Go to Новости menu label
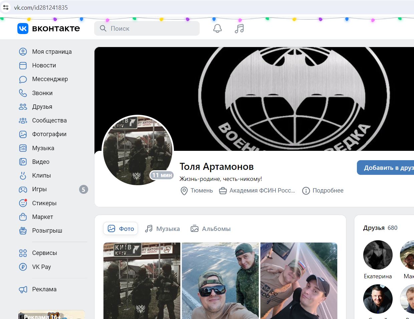 pyautogui.click(x=44, y=65)
